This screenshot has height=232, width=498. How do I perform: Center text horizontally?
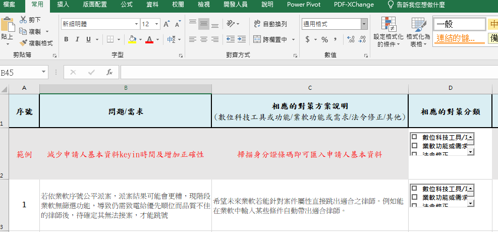204,39
